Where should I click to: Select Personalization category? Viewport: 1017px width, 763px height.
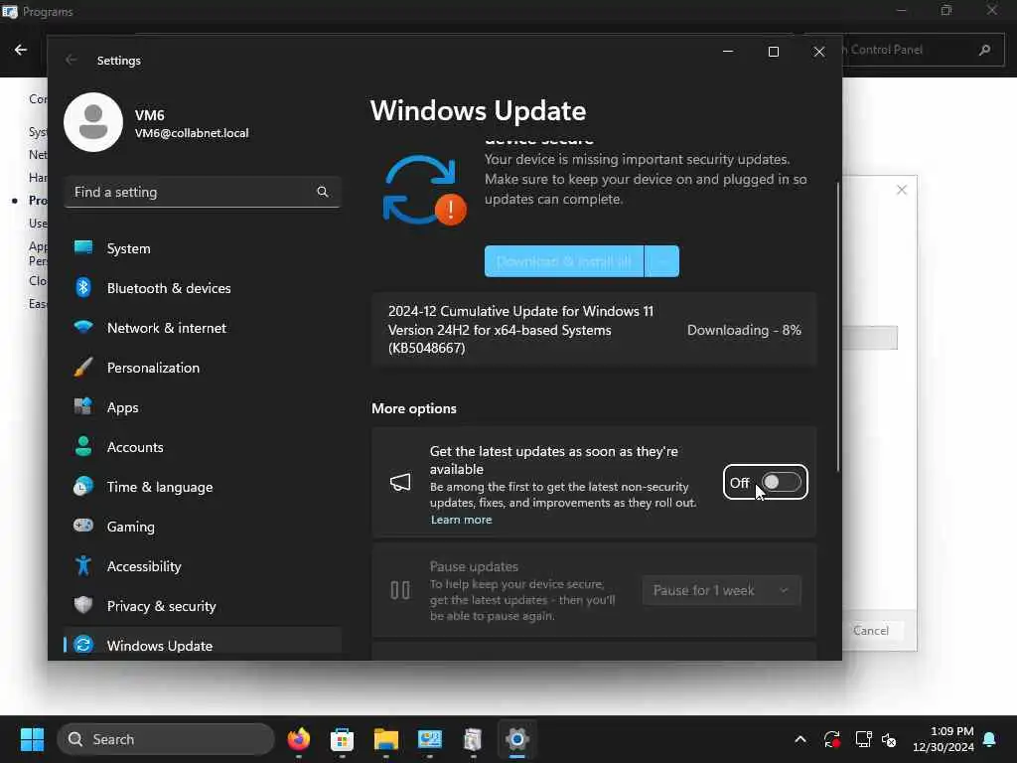tap(203, 368)
